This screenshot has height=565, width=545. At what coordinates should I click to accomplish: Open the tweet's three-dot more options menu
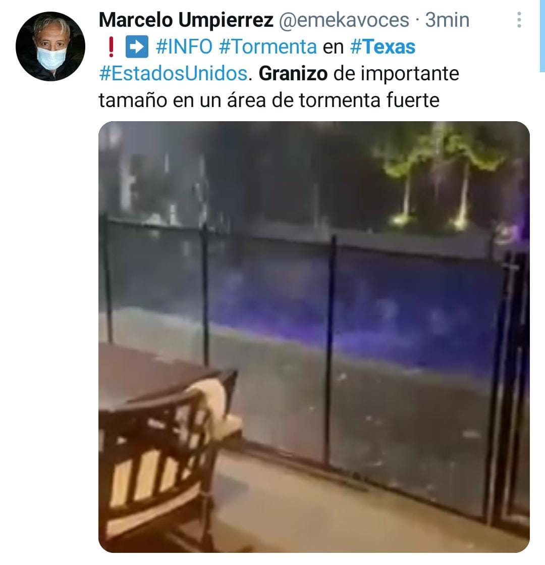[519, 20]
